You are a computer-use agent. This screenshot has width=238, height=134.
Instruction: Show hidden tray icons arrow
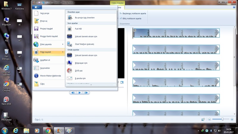(198, 131)
